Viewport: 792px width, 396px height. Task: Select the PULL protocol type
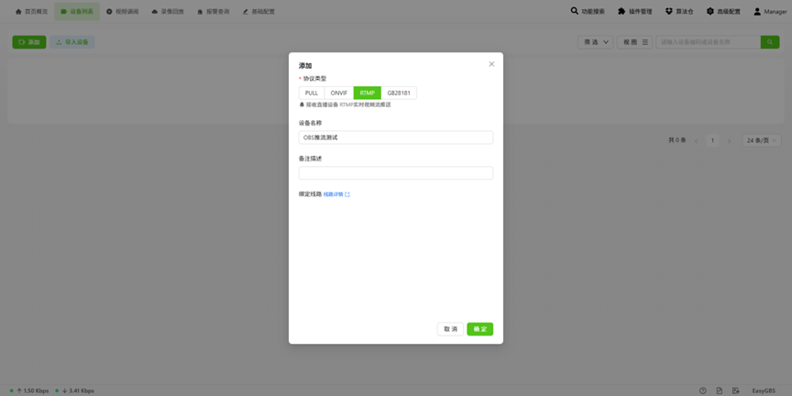(312, 93)
